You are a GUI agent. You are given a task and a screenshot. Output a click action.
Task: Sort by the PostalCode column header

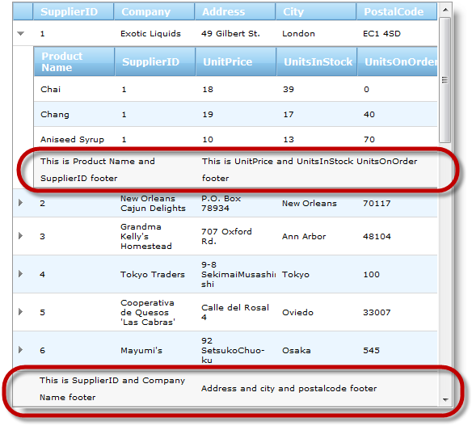click(397, 12)
